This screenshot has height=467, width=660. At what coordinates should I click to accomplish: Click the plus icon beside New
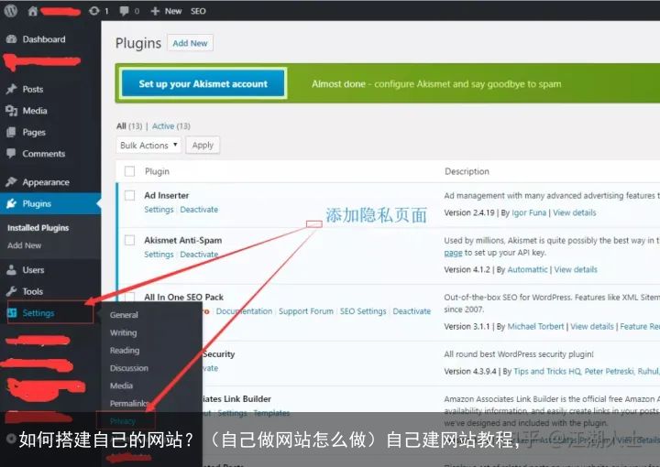pos(155,11)
